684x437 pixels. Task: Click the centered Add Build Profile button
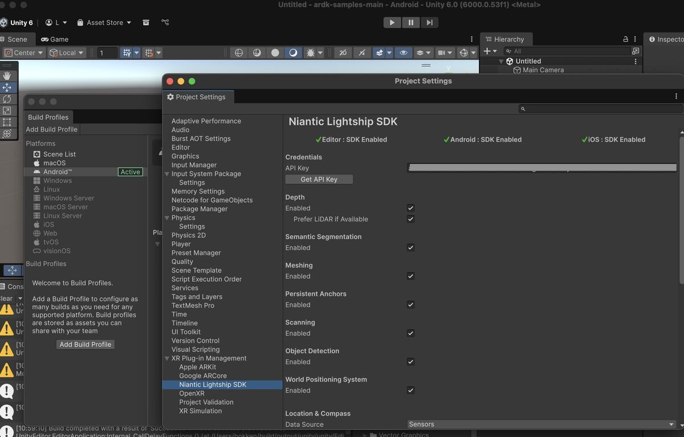[85, 344]
